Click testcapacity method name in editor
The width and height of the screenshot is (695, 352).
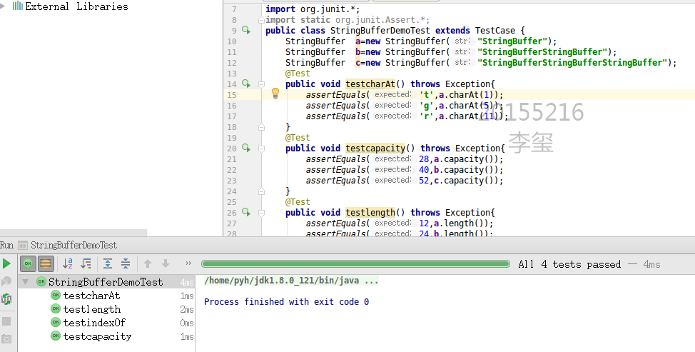point(375,149)
